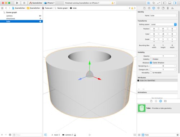Show the object library
This screenshot has height=137, width=180.
coord(161,101)
